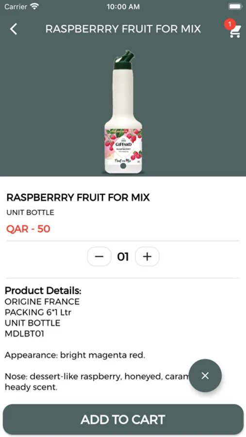Click the plus quantity button
This screenshot has height=437, width=246.
pyautogui.click(x=147, y=256)
